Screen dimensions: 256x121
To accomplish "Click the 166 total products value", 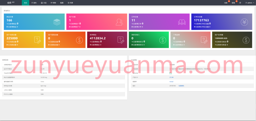I will (x=9, y=20).
